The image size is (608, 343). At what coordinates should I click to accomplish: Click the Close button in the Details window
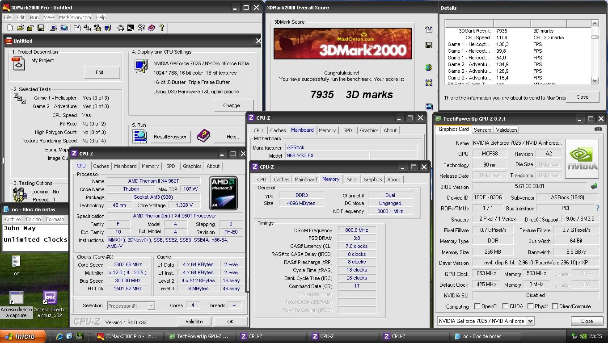582,97
